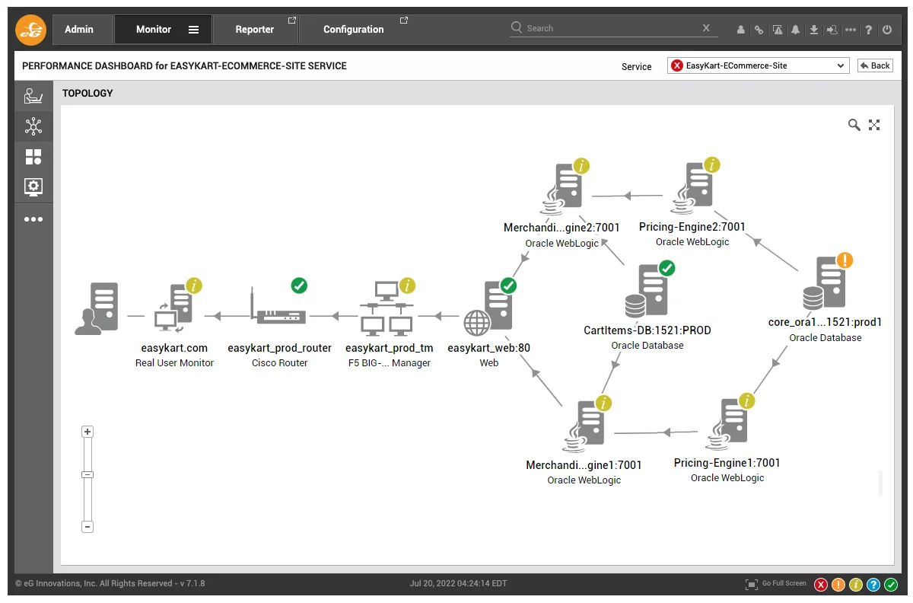
Task: Select the core_ora1...1521:prod1 database node
Action: click(x=824, y=282)
